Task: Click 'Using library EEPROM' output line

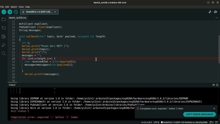Action: pyautogui.click(x=99, y=99)
